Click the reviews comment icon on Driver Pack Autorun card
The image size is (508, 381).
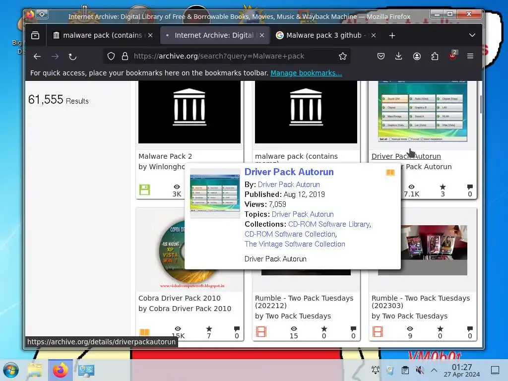point(470,187)
